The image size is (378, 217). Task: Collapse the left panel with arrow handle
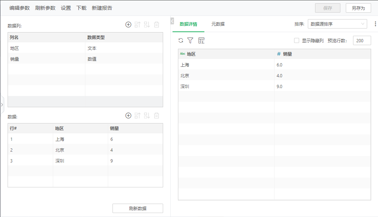[172, 21]
